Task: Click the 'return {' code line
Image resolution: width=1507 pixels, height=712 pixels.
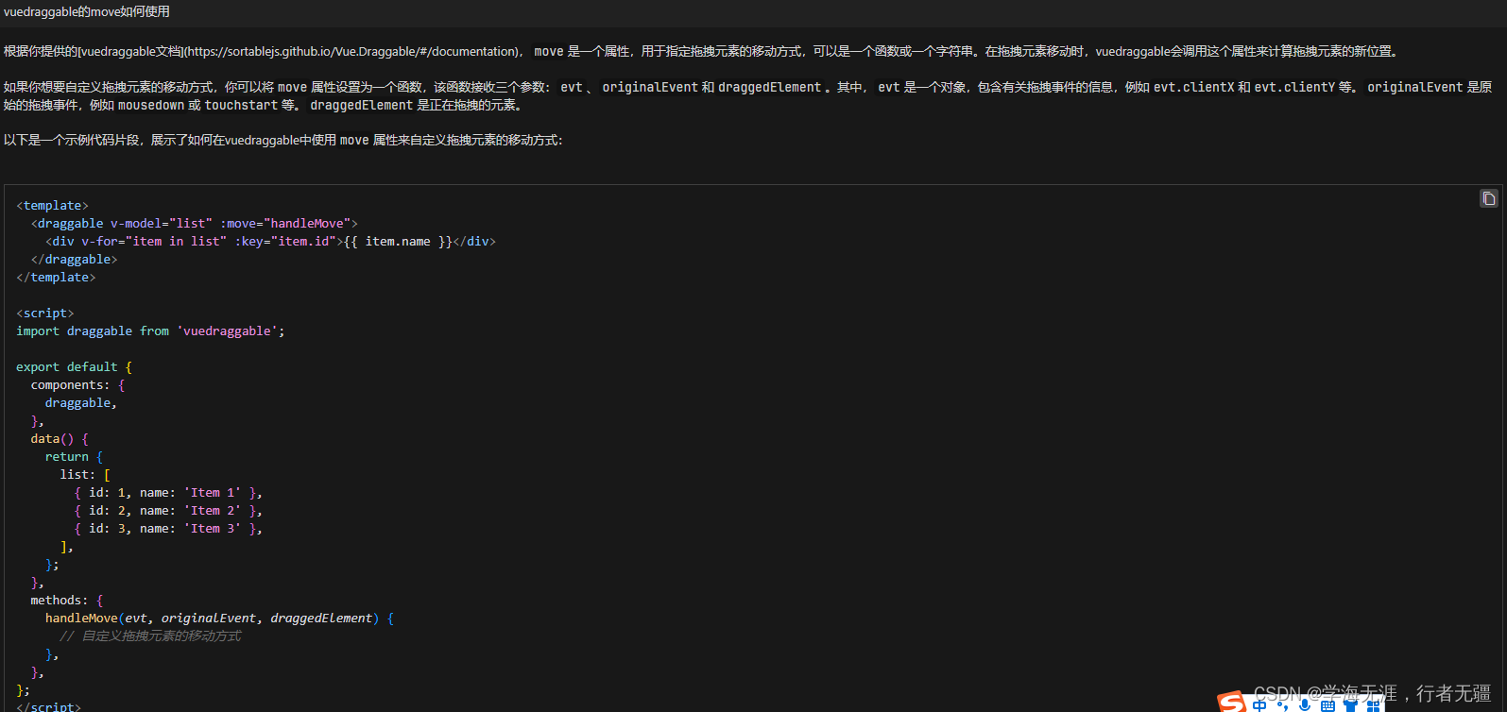Action: pyautogui.click(x=74, y=456)
